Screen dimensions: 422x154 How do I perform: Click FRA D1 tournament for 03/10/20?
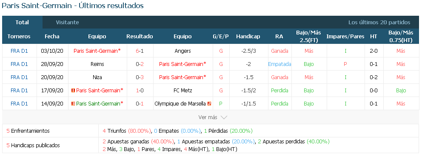tap(19, 51)
